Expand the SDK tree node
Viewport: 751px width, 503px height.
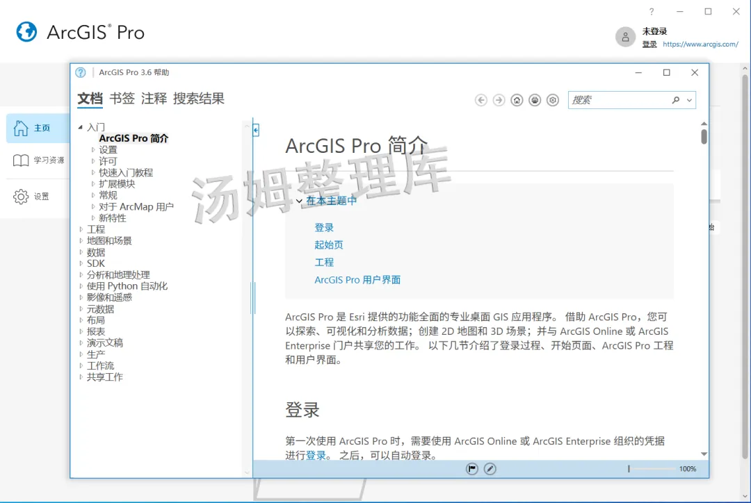click(x=81, y=263)
